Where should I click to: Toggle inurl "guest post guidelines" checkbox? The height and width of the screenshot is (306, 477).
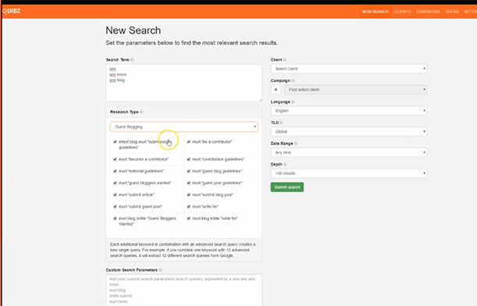click(x=189, y=183)
